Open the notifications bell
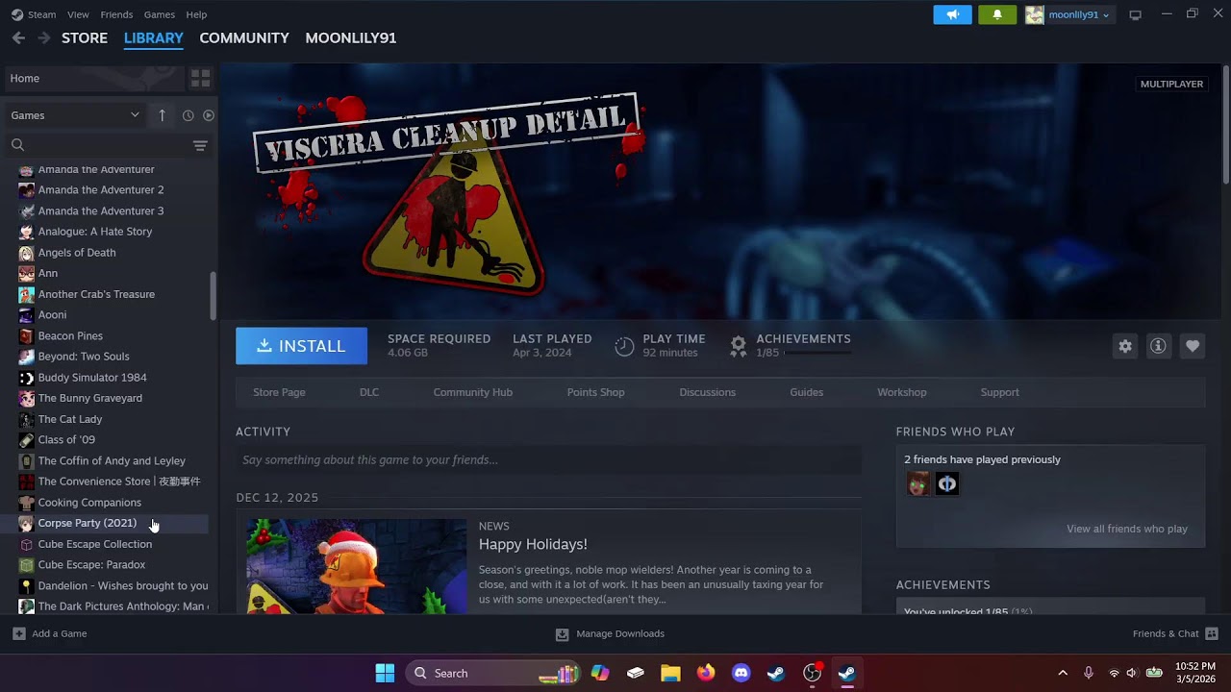The height and width of the screenshot is (692, 1231). click(997, 14)
